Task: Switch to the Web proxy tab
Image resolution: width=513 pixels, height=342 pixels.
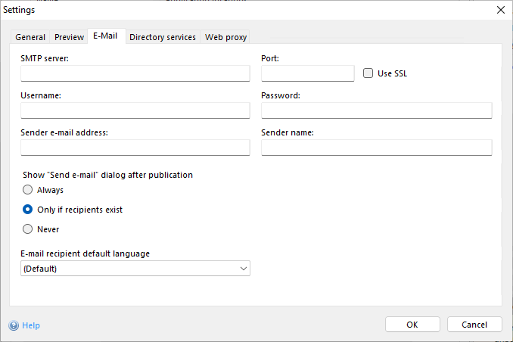Action: pyautogui.click(x=225, y=37)
